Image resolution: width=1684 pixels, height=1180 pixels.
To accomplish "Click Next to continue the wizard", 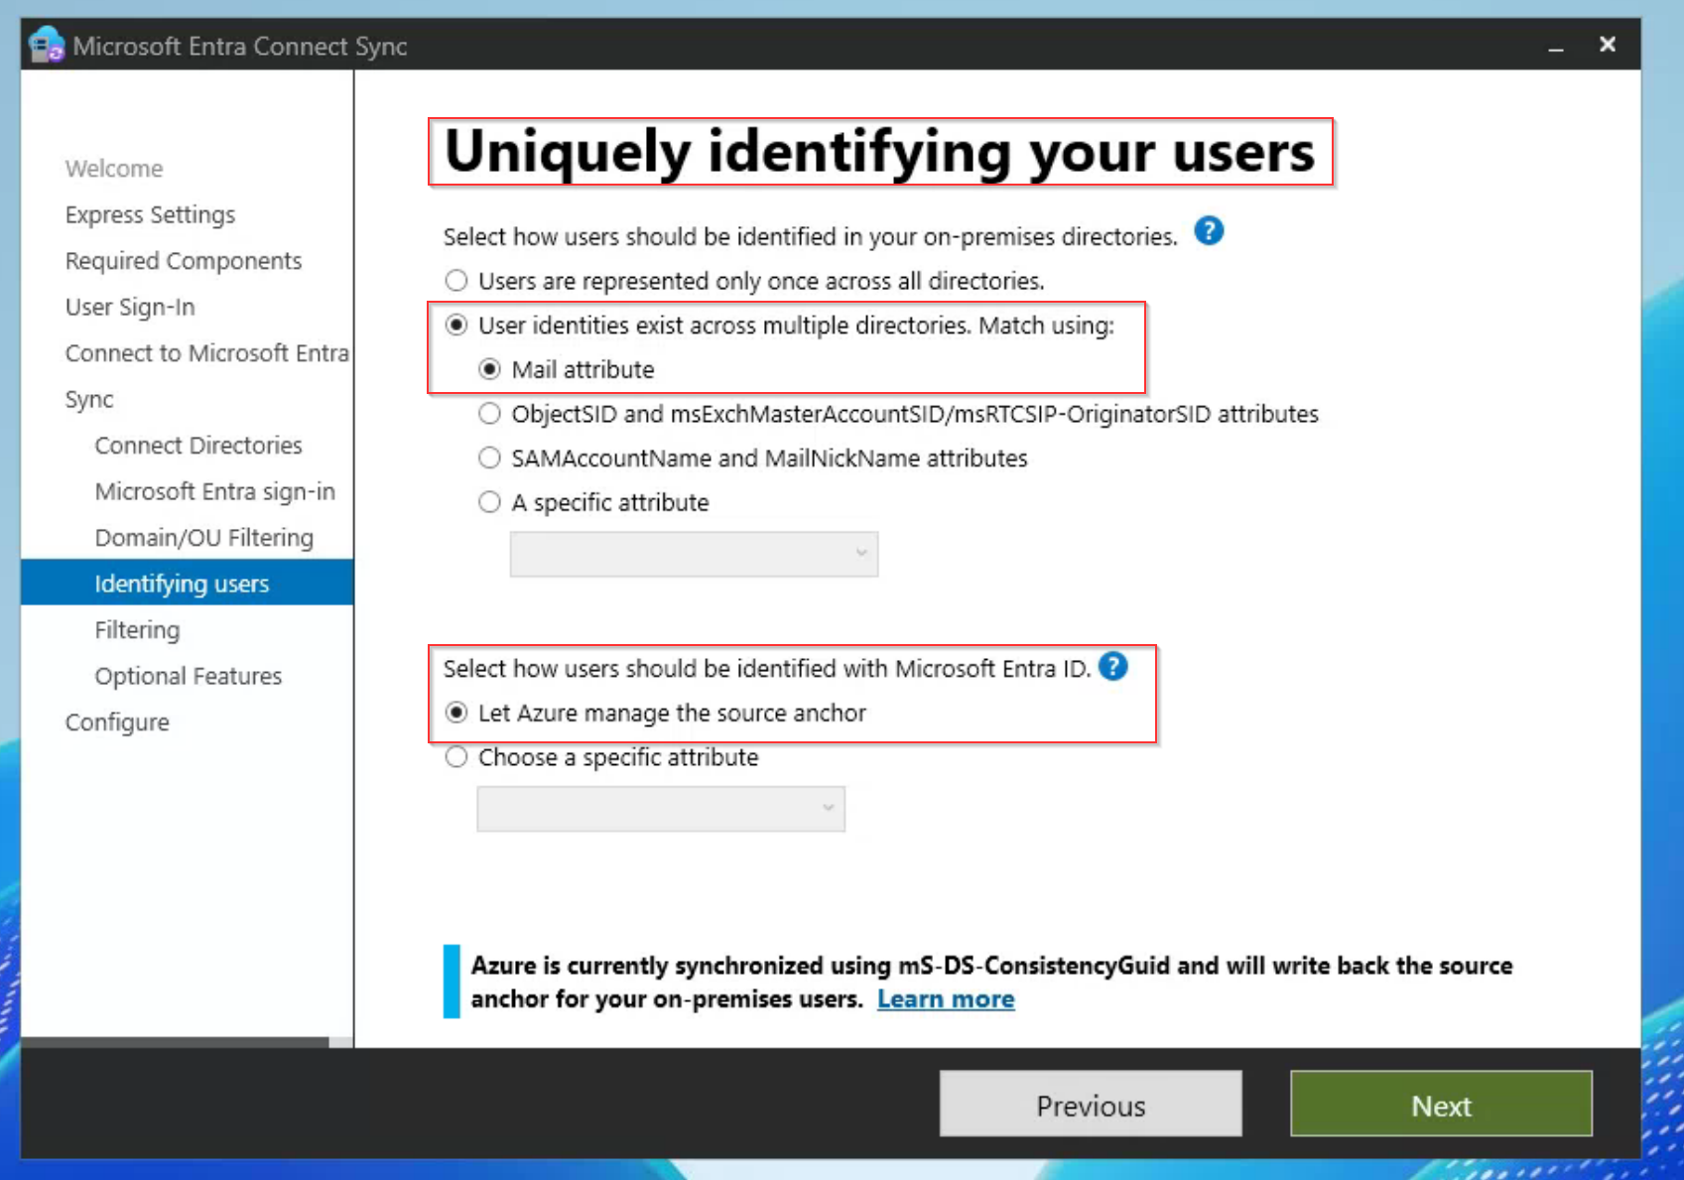I will (x=1440, y=1105).
